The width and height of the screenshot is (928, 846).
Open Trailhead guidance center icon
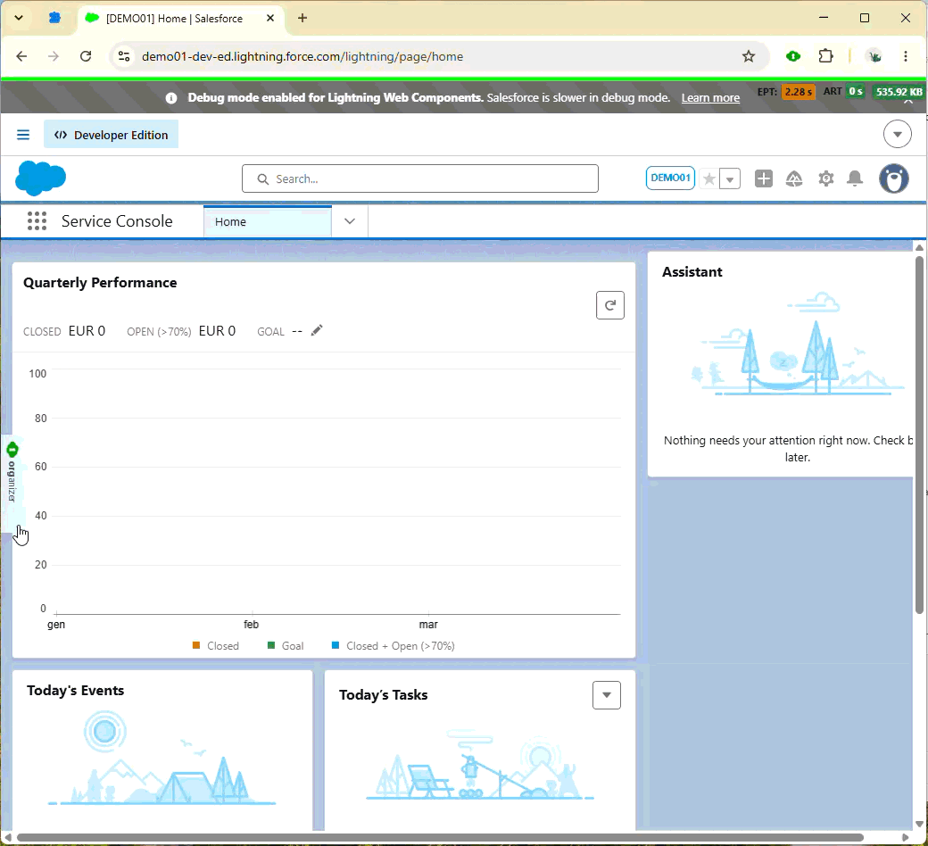point(793,178)
